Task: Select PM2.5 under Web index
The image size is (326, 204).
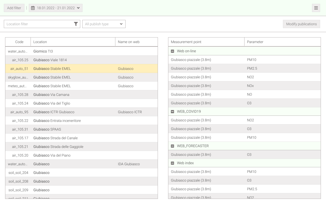Action: (244, 189)
